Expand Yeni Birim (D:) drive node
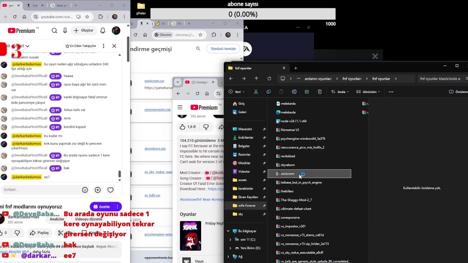Screen dimensions: 468x263 click(x=230, y=248)
